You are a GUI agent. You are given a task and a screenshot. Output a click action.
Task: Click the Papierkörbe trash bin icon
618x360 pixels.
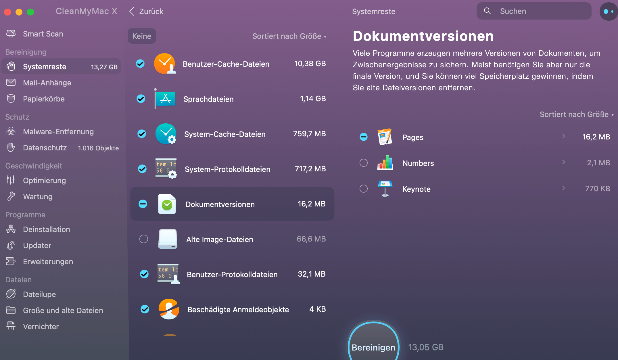pos(11,99)
